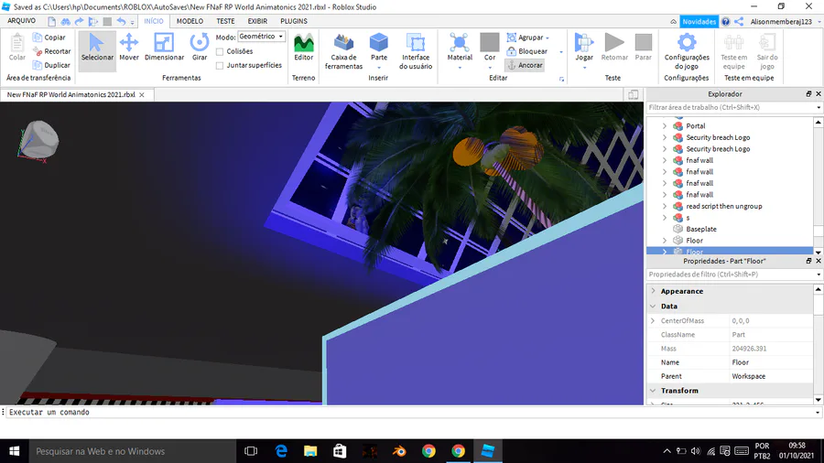Click the Executar um comando bar

pos(410,412)
